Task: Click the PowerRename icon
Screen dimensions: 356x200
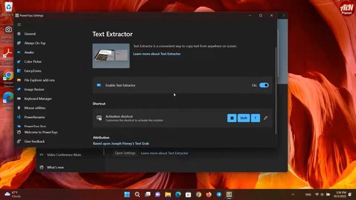Action: (x=19, y=117)
